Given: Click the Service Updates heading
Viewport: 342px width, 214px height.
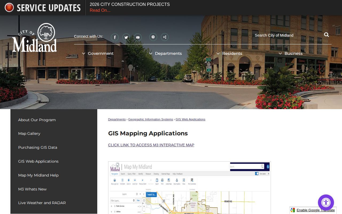Looking at the screenshot, I should click(49, 8).
